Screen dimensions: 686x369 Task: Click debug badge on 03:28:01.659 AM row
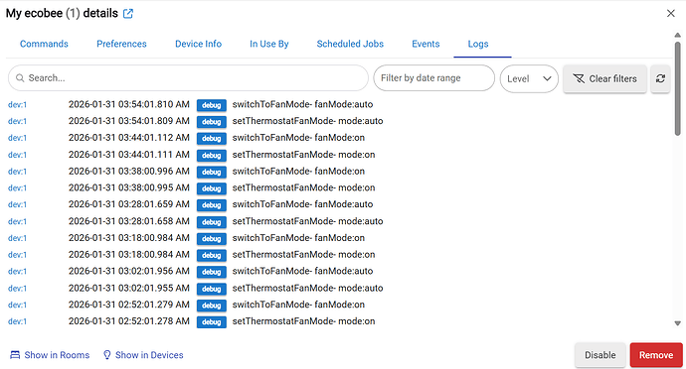point(212,205)
